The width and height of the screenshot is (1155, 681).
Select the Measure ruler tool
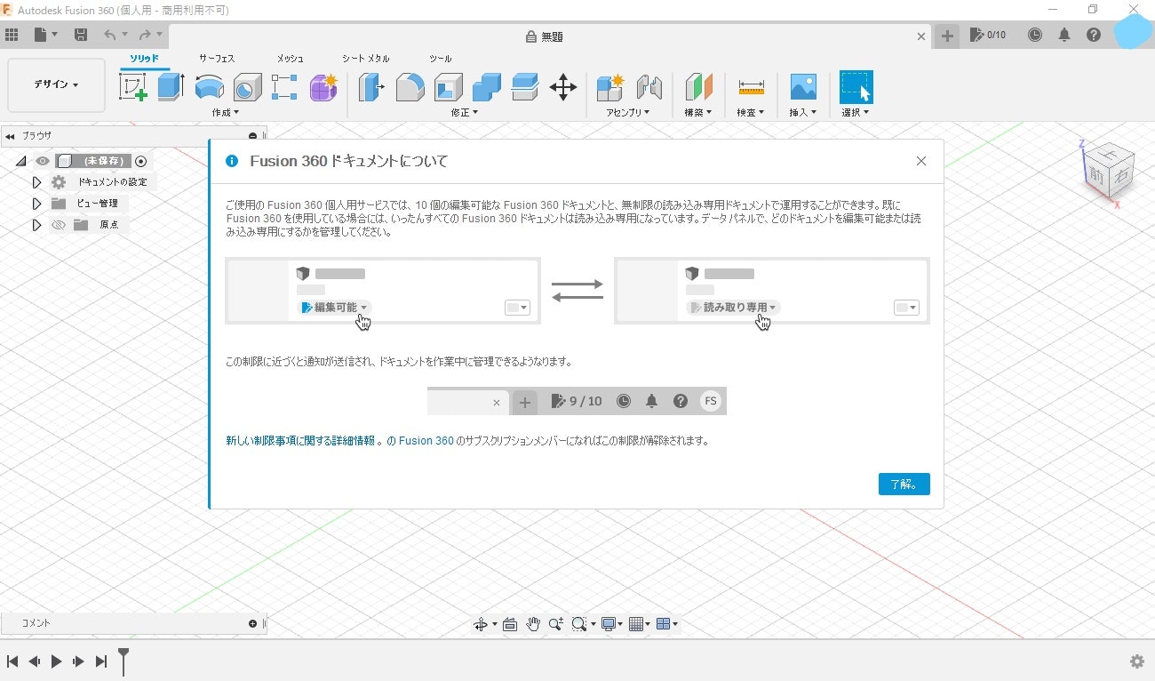click(751, 87)
